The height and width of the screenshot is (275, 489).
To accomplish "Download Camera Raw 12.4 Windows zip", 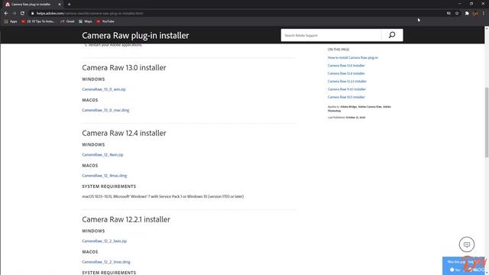I will click(x=102, y=154).
